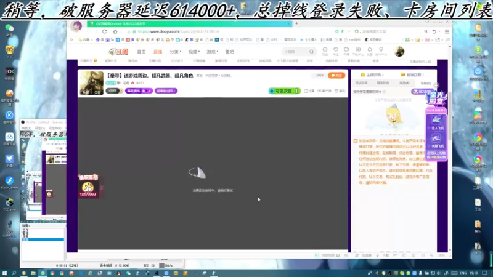
Task: Open the 主播投稿 link
Action: (x=372, y=74)
